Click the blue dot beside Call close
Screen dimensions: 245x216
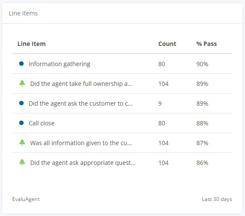click(21, 123)
